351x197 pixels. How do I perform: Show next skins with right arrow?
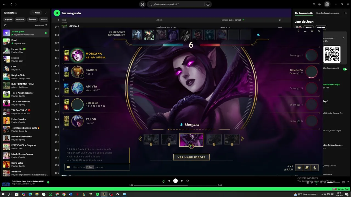click(x=242, y=139)
